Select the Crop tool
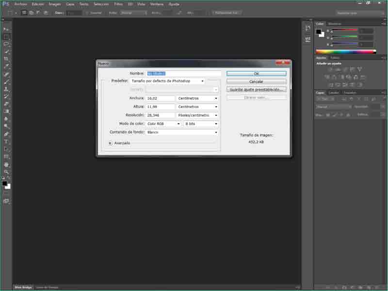Image resolution: width=388 pixels, height=291 pixels. click(6, 59)
